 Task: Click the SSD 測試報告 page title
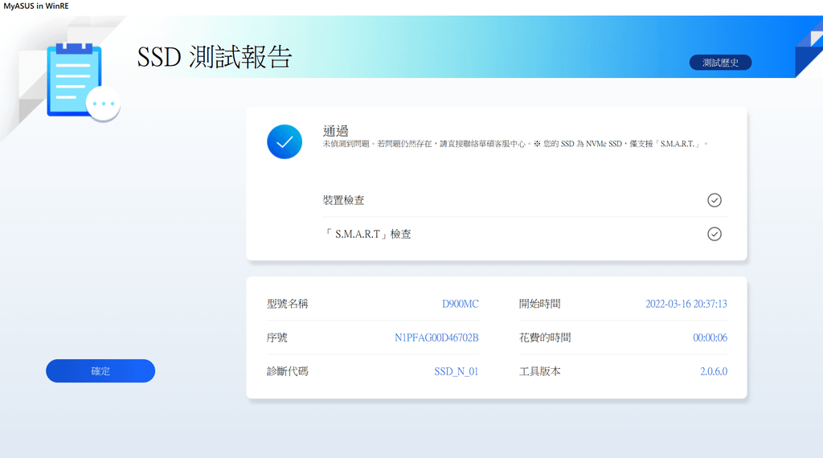(x=214, y=57)
